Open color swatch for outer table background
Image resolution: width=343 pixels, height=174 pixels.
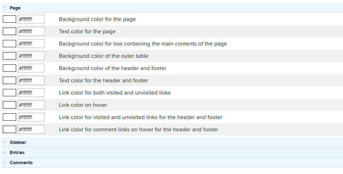coord(9,56)
